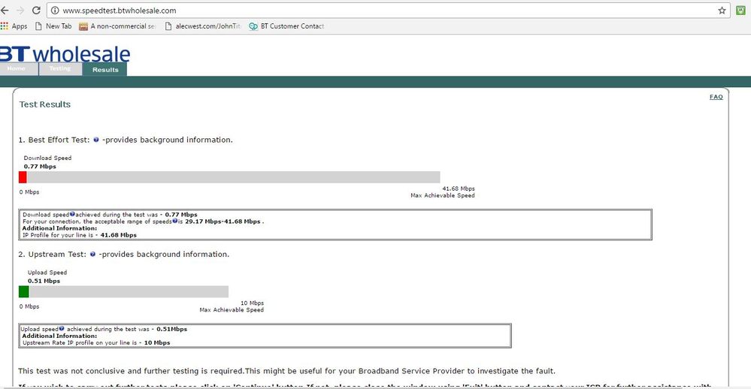Viewport: 751px width, 389px height.
Task: Click help icon after 'Upload speed' text
Action: tap(62, 329)
